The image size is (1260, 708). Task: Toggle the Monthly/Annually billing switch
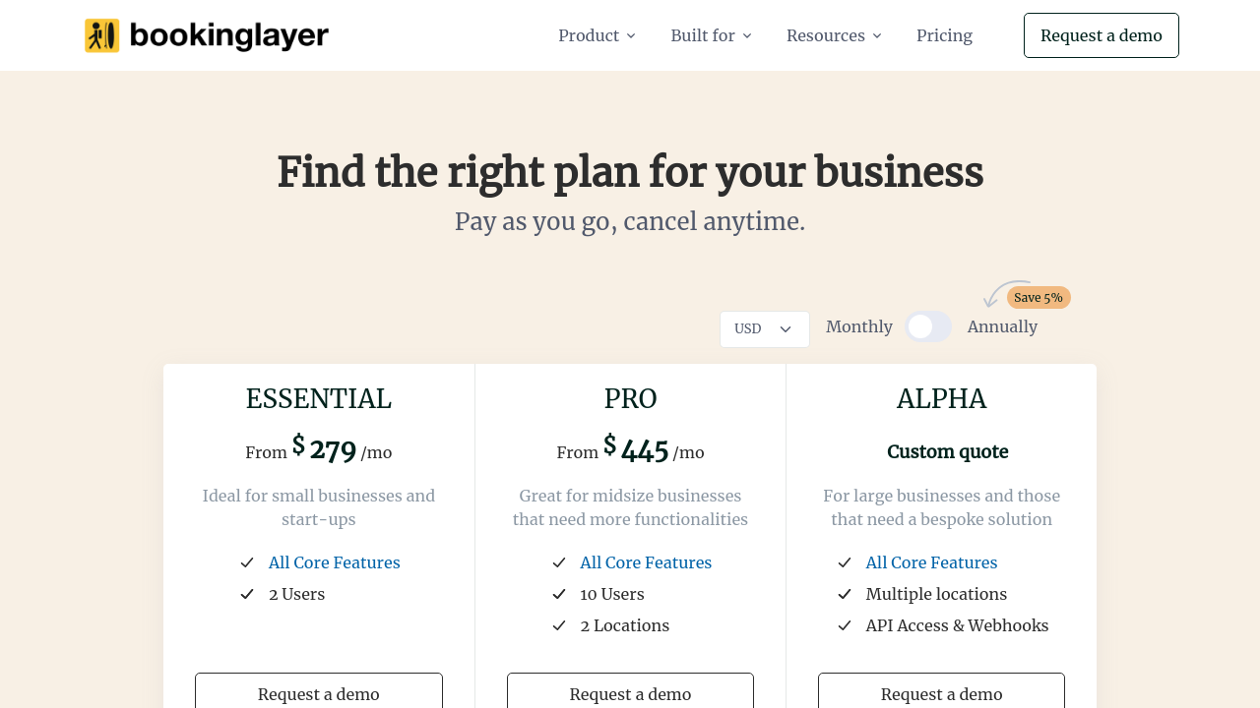[x=928, y=326]
